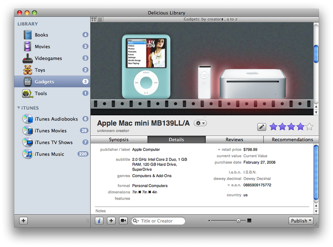The image size is (333, 247).
Task: Select the Toys teddy bear icon
Action: click(x=27, y=70)
